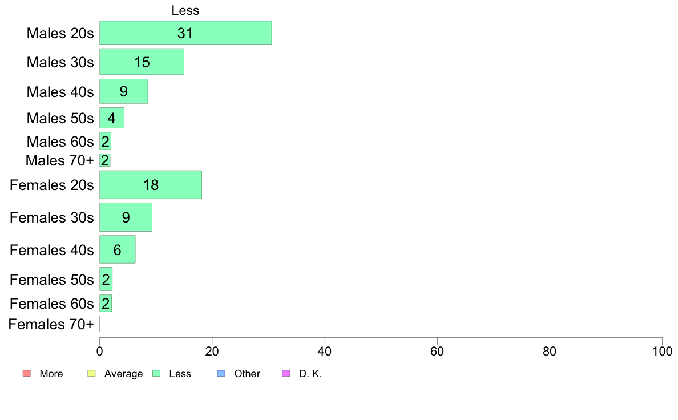Viewport: 678px width, 420px height.
Task: Click the Females 70+ row label
Action: 51,325
